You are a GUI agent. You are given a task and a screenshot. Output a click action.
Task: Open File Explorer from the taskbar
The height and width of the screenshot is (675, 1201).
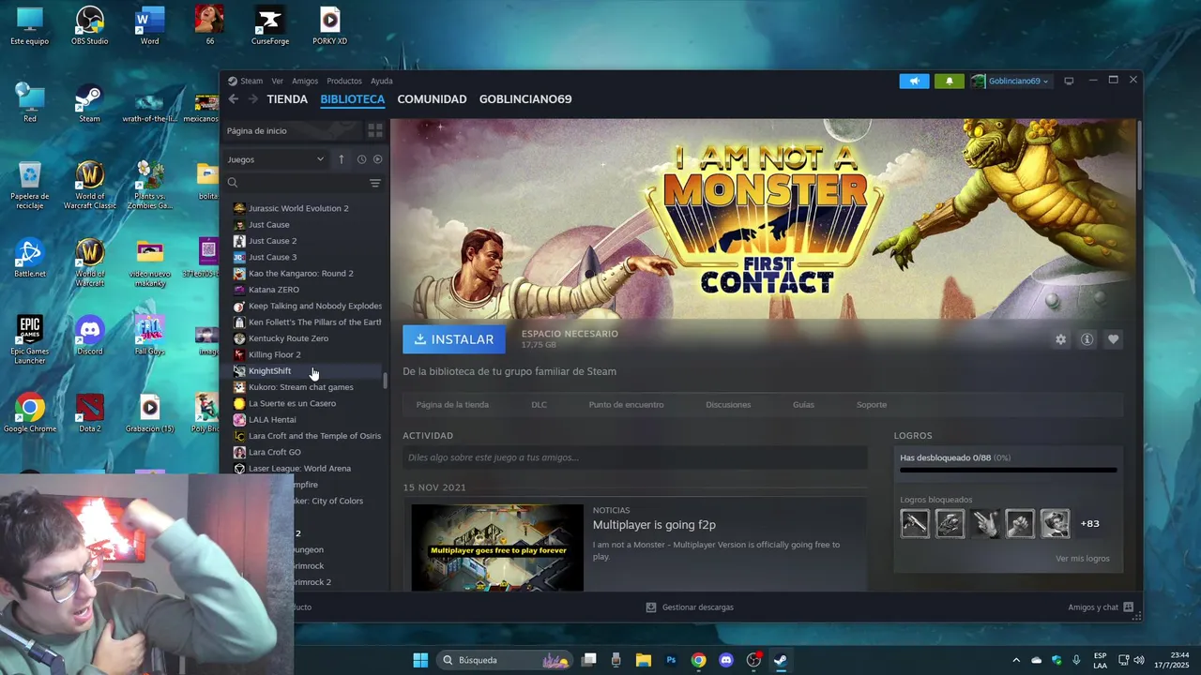644,660
